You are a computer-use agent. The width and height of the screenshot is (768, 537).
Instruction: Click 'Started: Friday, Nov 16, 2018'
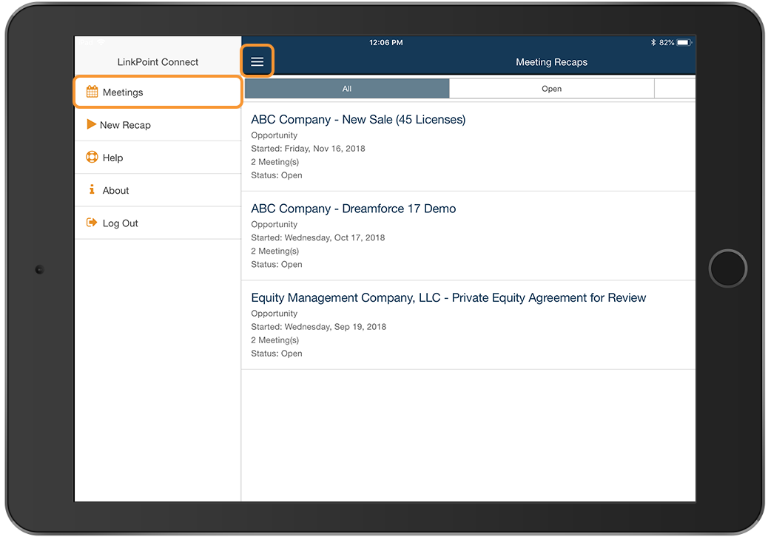tap(308, 149)
